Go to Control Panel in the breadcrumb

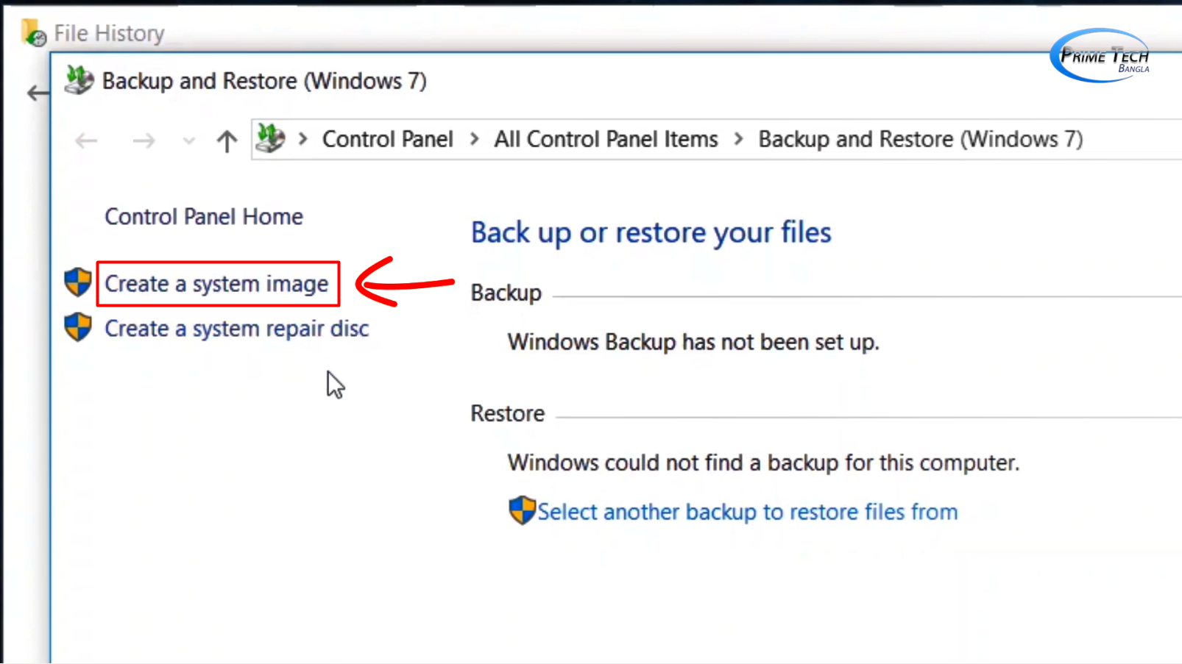click(x=387, y=139)
